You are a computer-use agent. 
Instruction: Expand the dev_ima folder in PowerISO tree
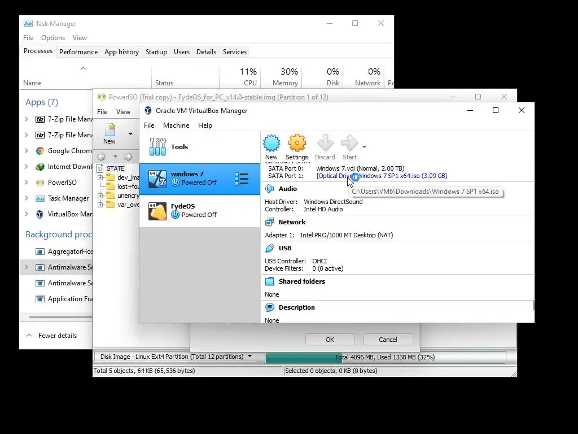(100, 177)
